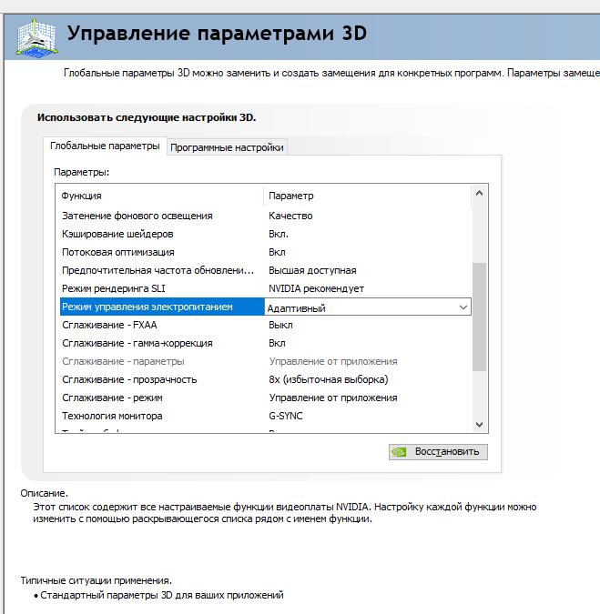Image resolution: width=600 pixels, height=614 pixels.
Task: Click the 8x (избыточная выборка) value
Action: (x=329, y=380)
